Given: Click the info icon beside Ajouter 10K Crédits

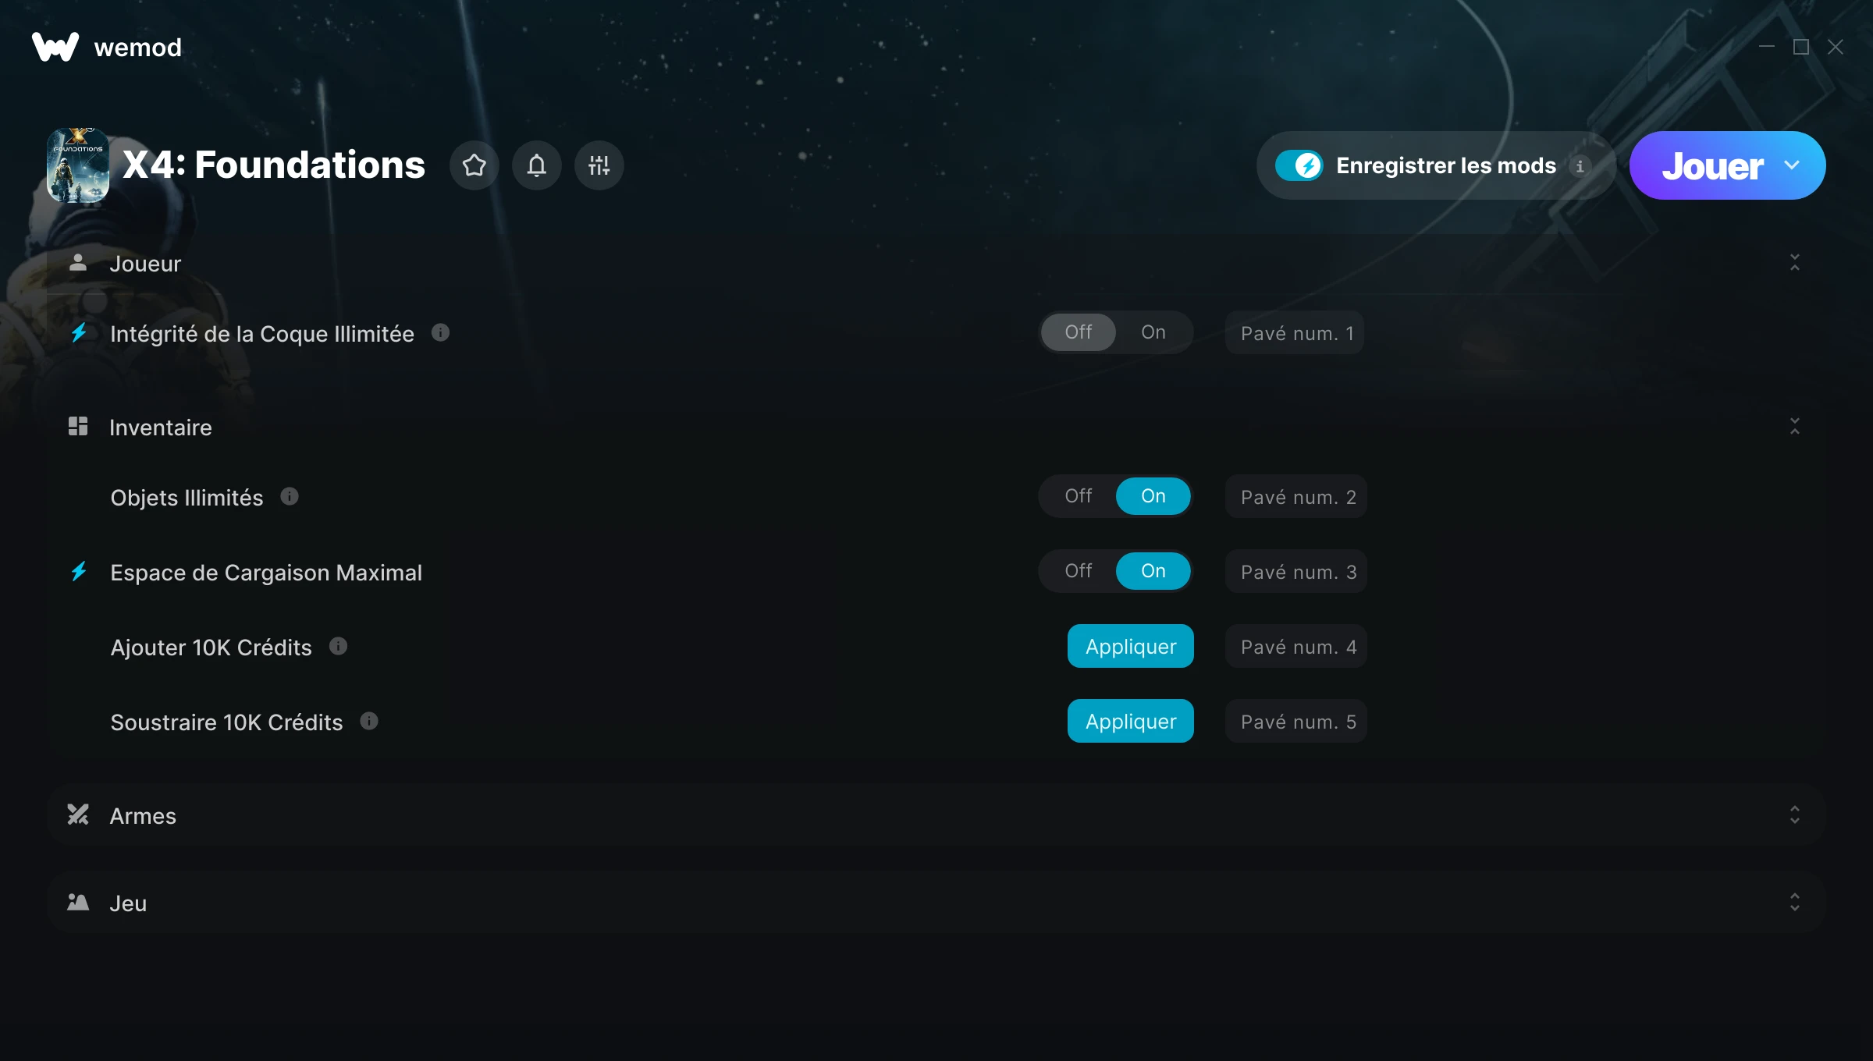Looking at the screenshot, I should [x=338, y=647].
